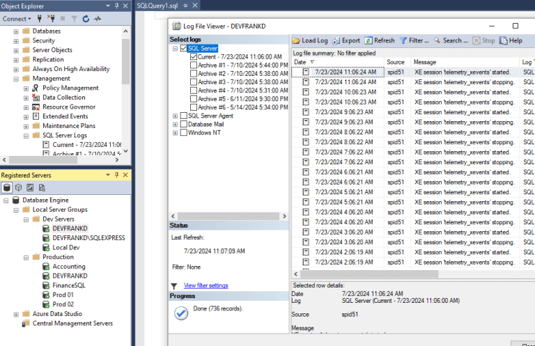
Task: Select the 7/23/2024 10:06:23 AM started log row
Action: point(413,92)
